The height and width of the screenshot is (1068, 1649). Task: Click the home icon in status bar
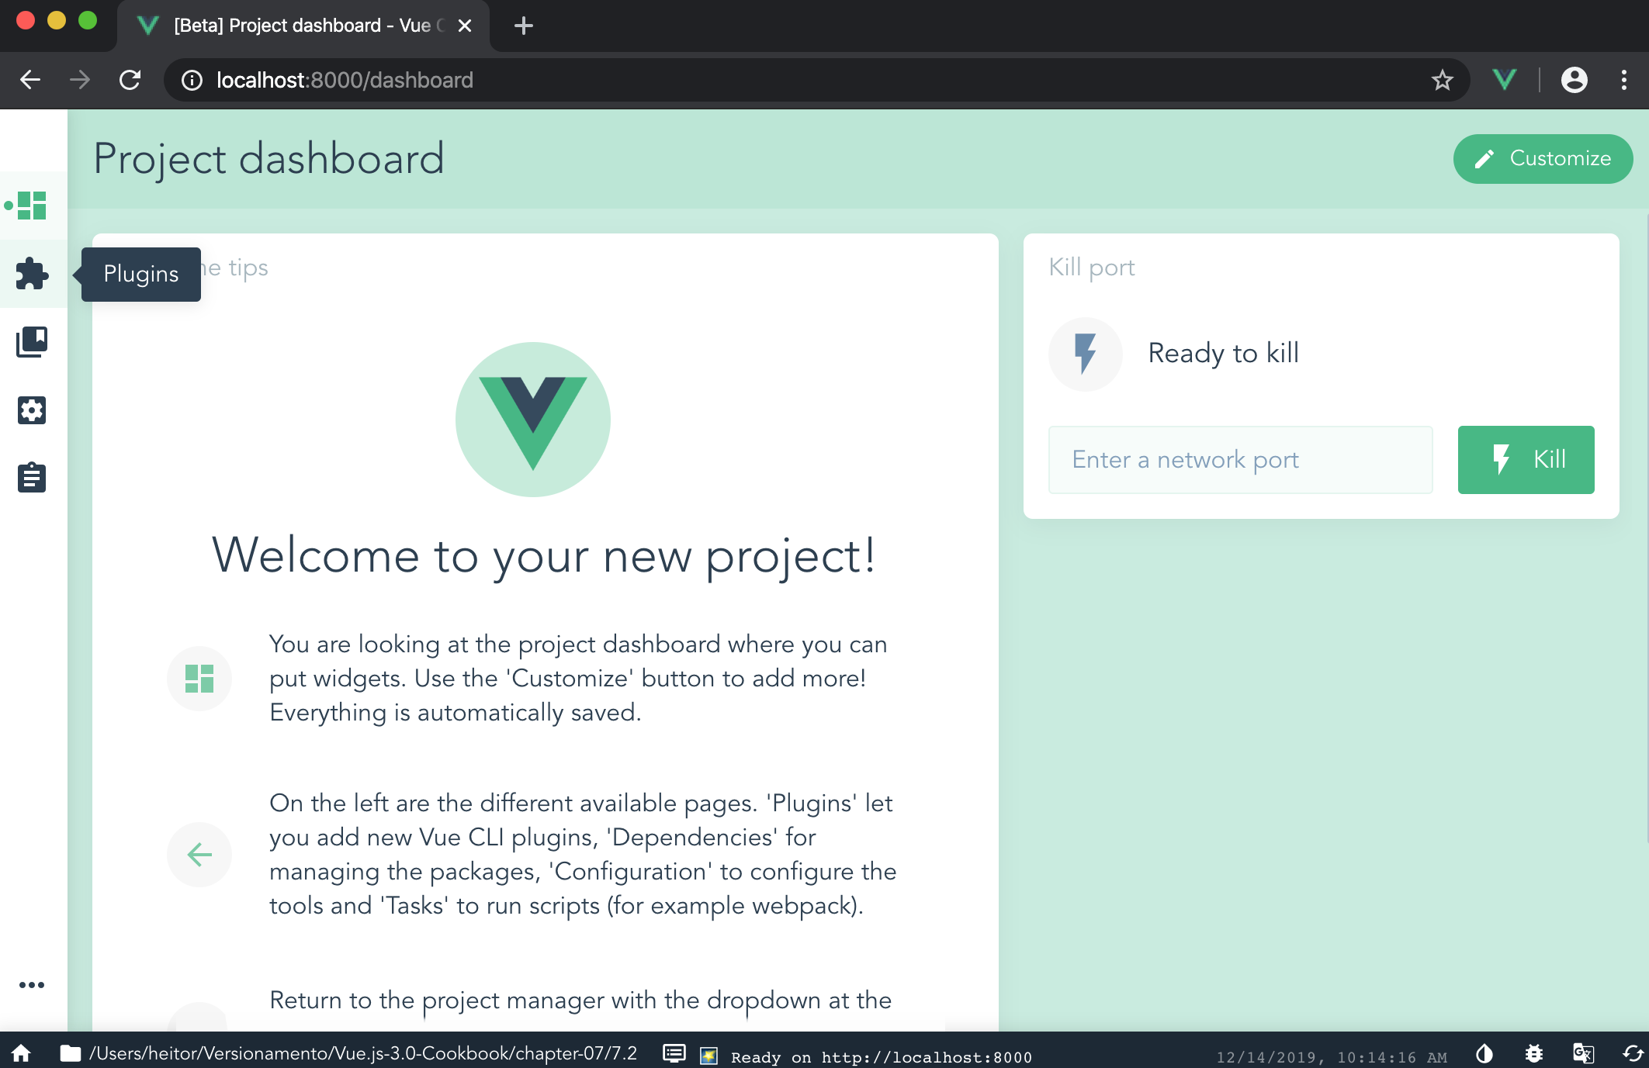click(x=21, y=1053)
